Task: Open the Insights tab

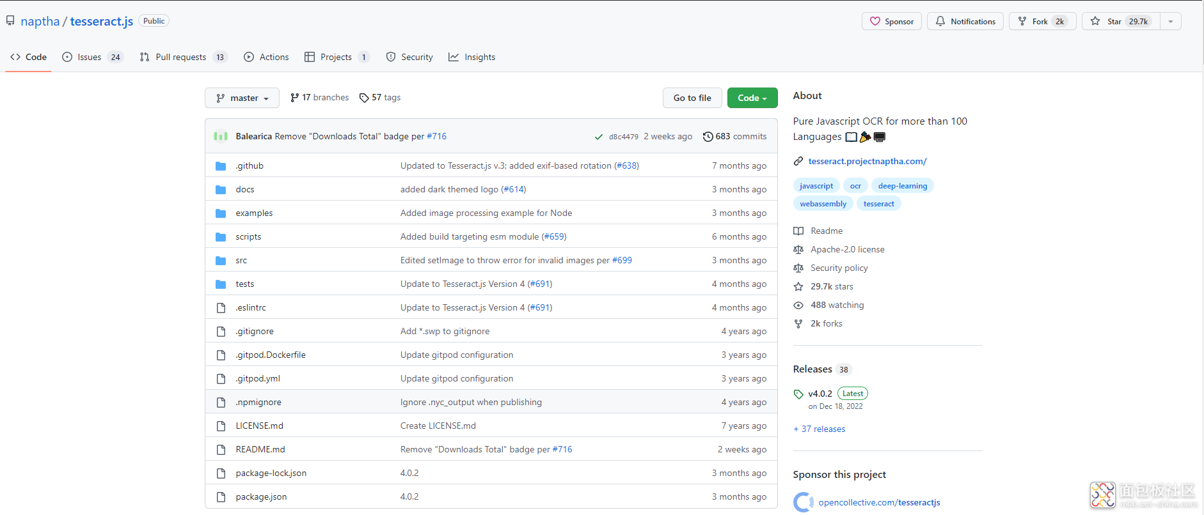Action: pyautogui.click(x=472, y=57)
